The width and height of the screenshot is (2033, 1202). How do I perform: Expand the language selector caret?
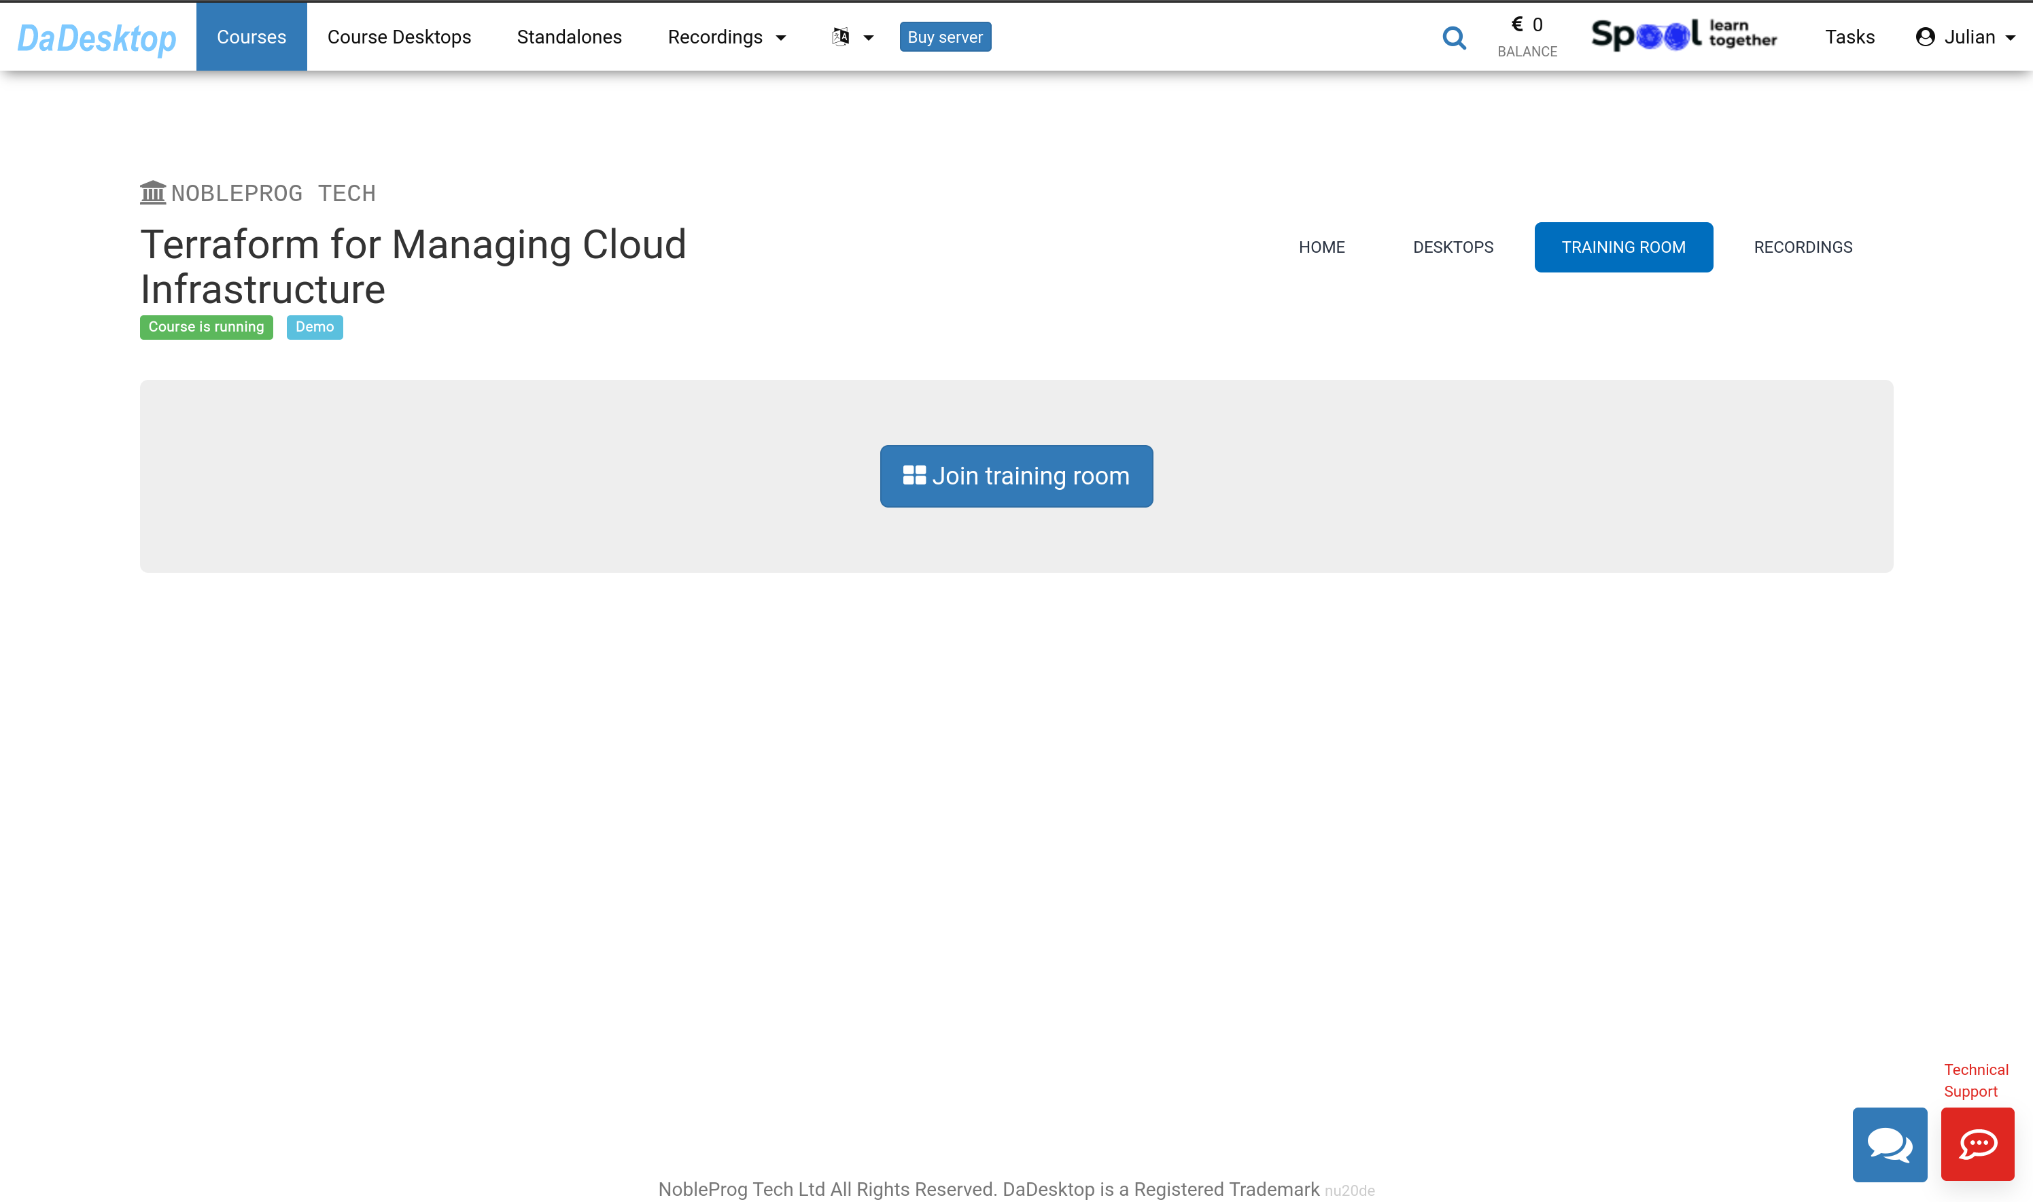869,38
